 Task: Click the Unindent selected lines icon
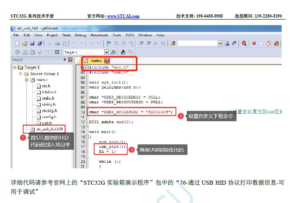(148, 43)
